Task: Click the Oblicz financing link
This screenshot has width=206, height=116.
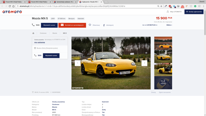Action: pos(169,25)
